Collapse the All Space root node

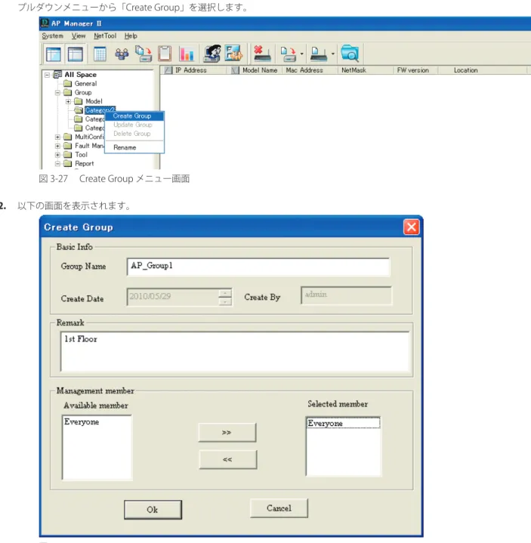click(47, 75)
